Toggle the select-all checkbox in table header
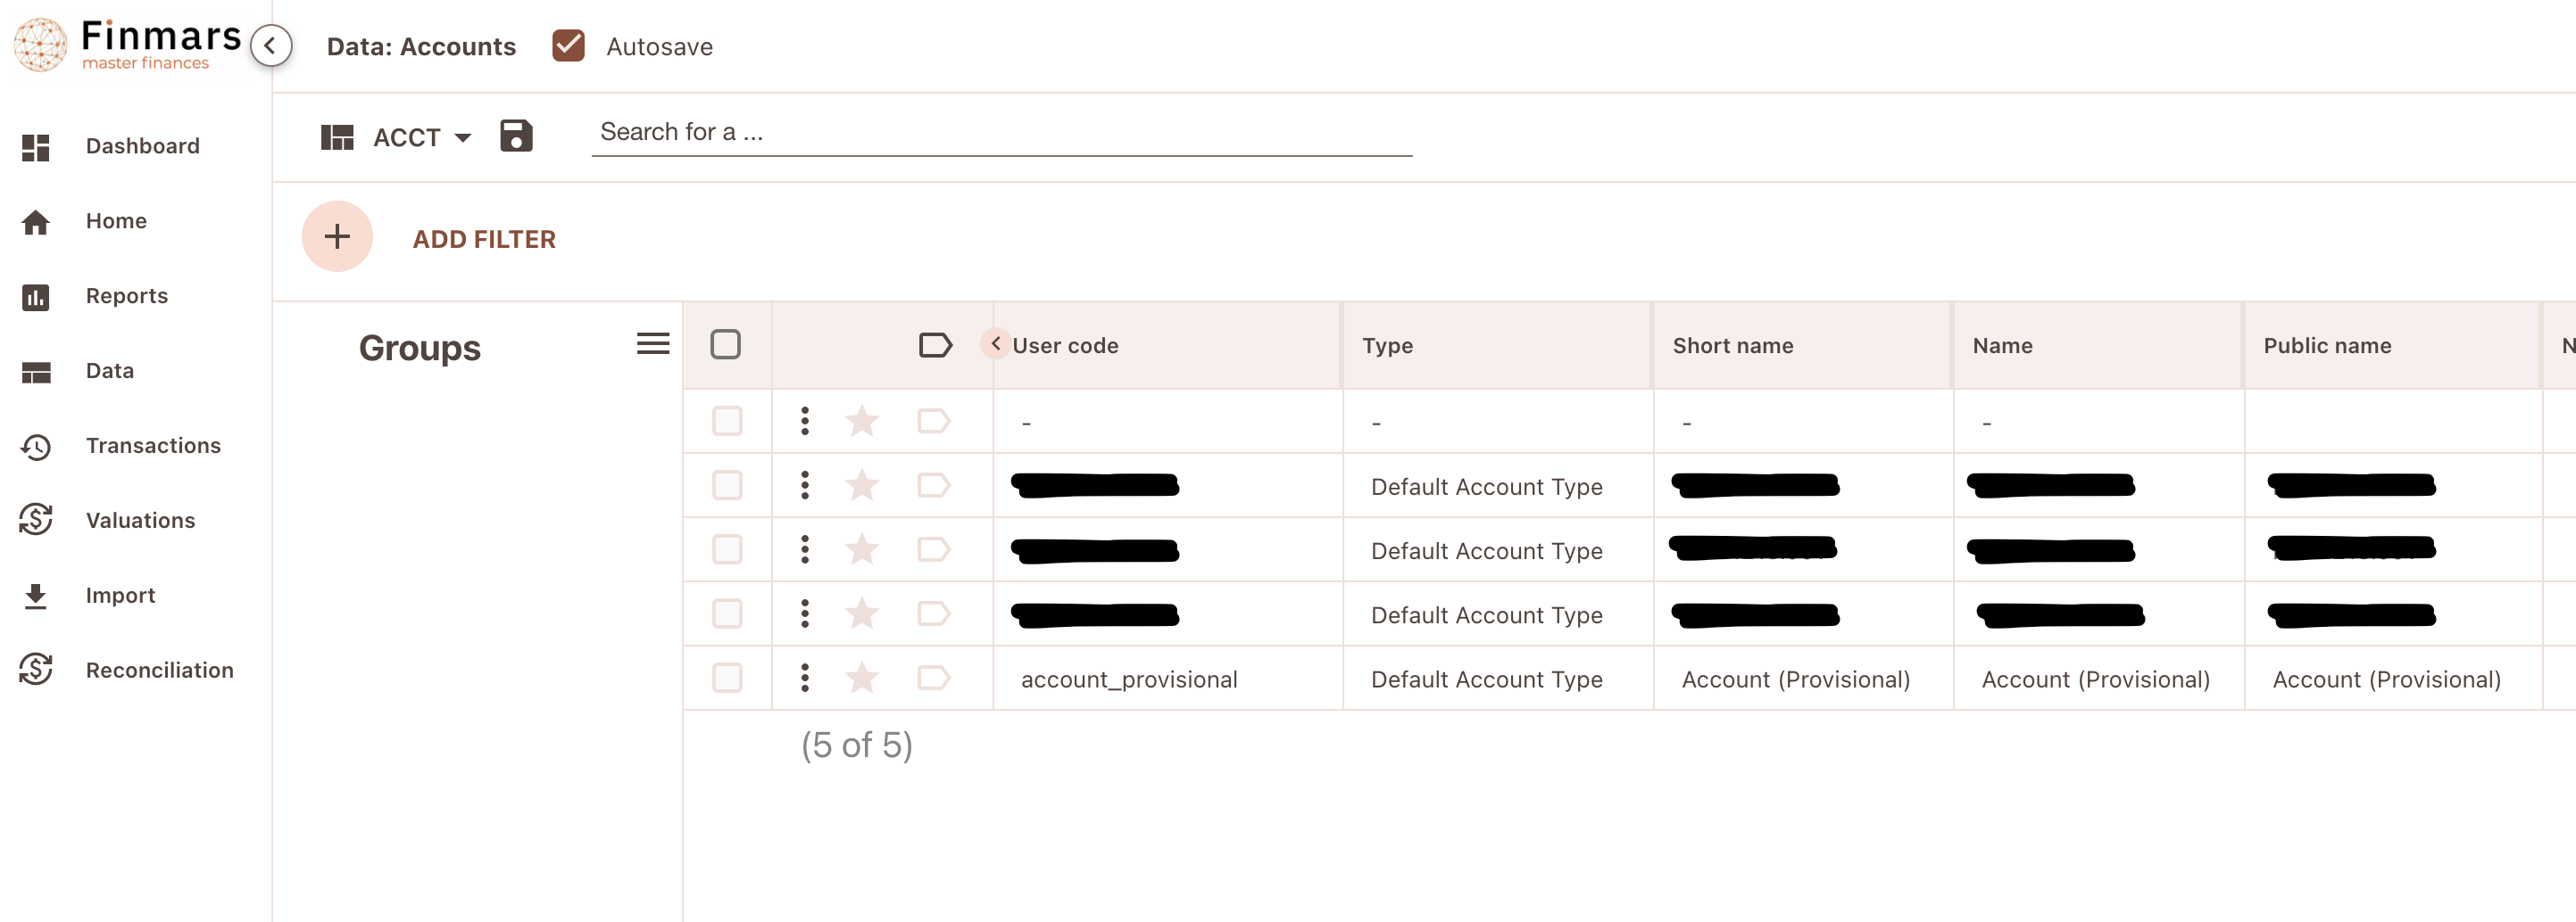Screen dimensions: 2576x922 coord(726,344)
